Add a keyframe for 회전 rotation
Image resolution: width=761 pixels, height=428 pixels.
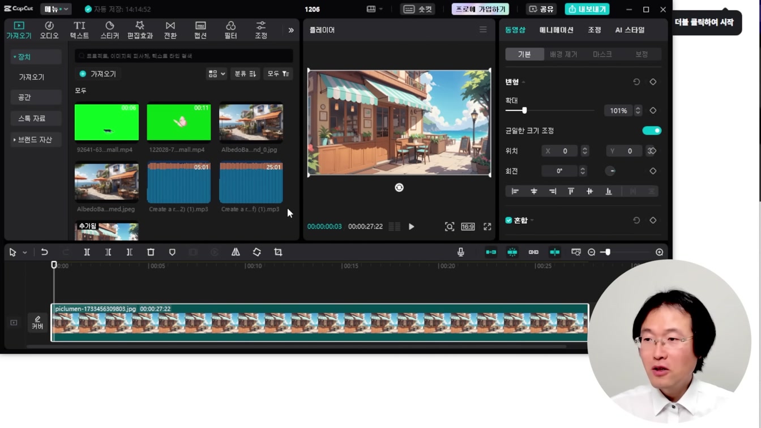tap(653, 171)
